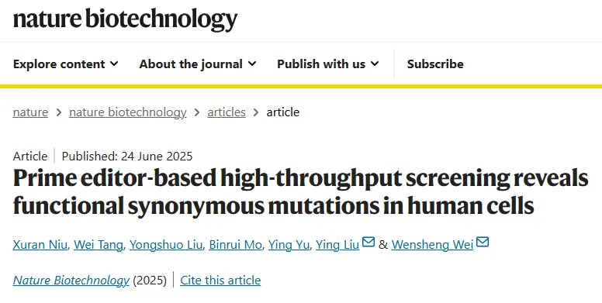Expand the Publish with us menu
Screen dimensions: 602x303
(328, 64)
